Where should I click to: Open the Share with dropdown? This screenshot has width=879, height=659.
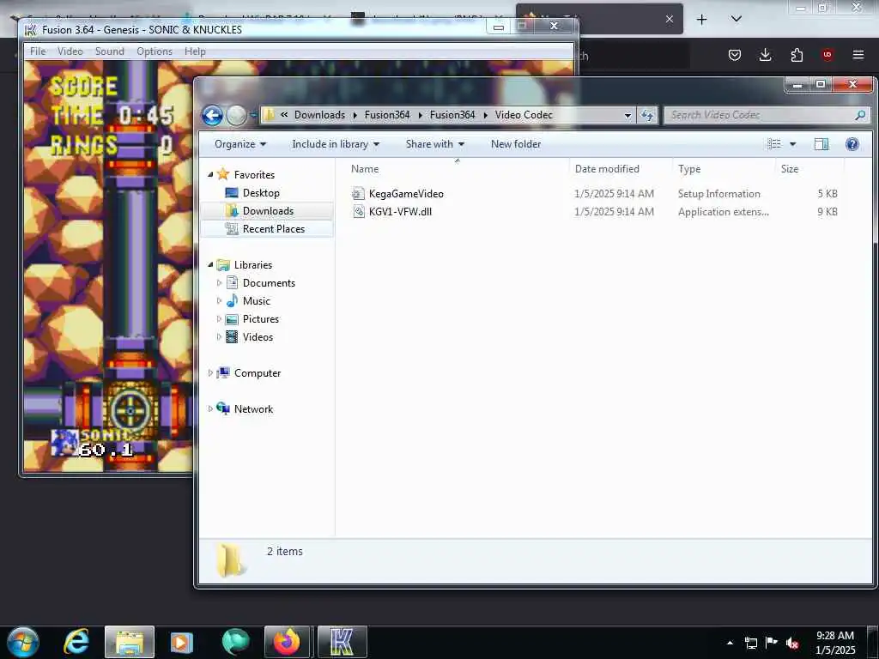435,144
